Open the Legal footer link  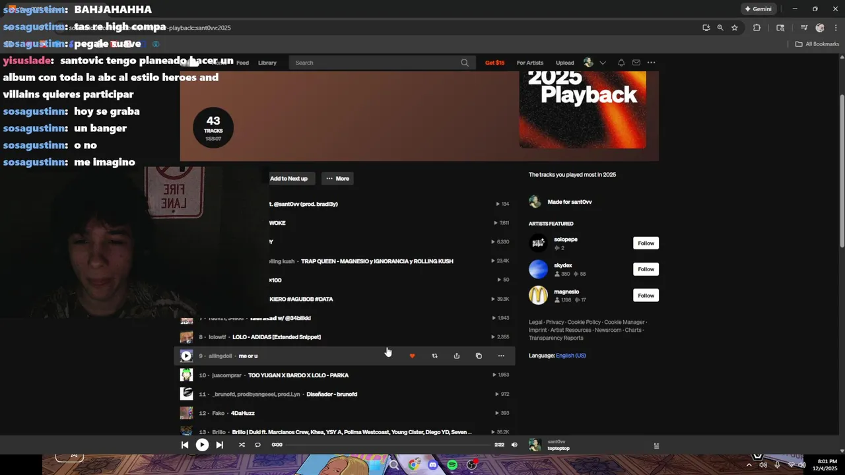(535, 323)
